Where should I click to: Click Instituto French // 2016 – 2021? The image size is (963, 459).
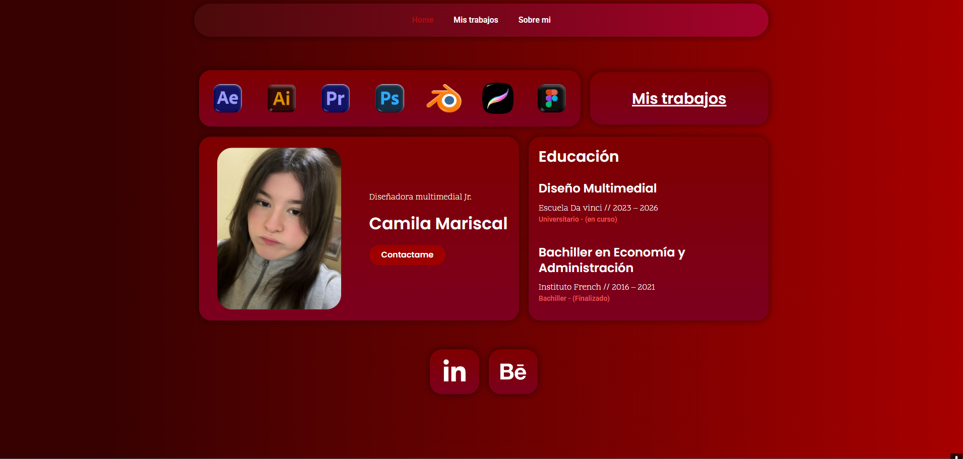(x=597, y=287)
